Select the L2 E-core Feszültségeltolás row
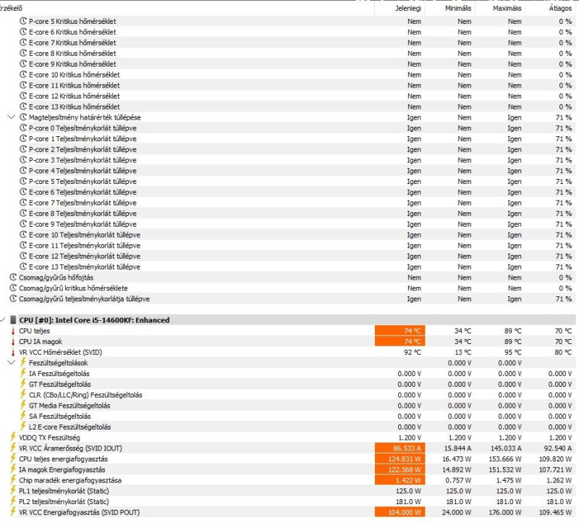Viewport: 579px width, 523px height. (x=288, y=427)
